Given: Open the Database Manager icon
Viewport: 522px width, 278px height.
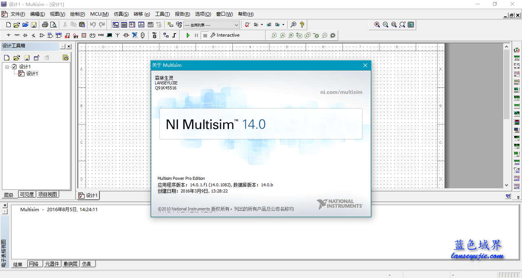Looking at the screenshot, I should pyautogui.click(x=179, y=25).
